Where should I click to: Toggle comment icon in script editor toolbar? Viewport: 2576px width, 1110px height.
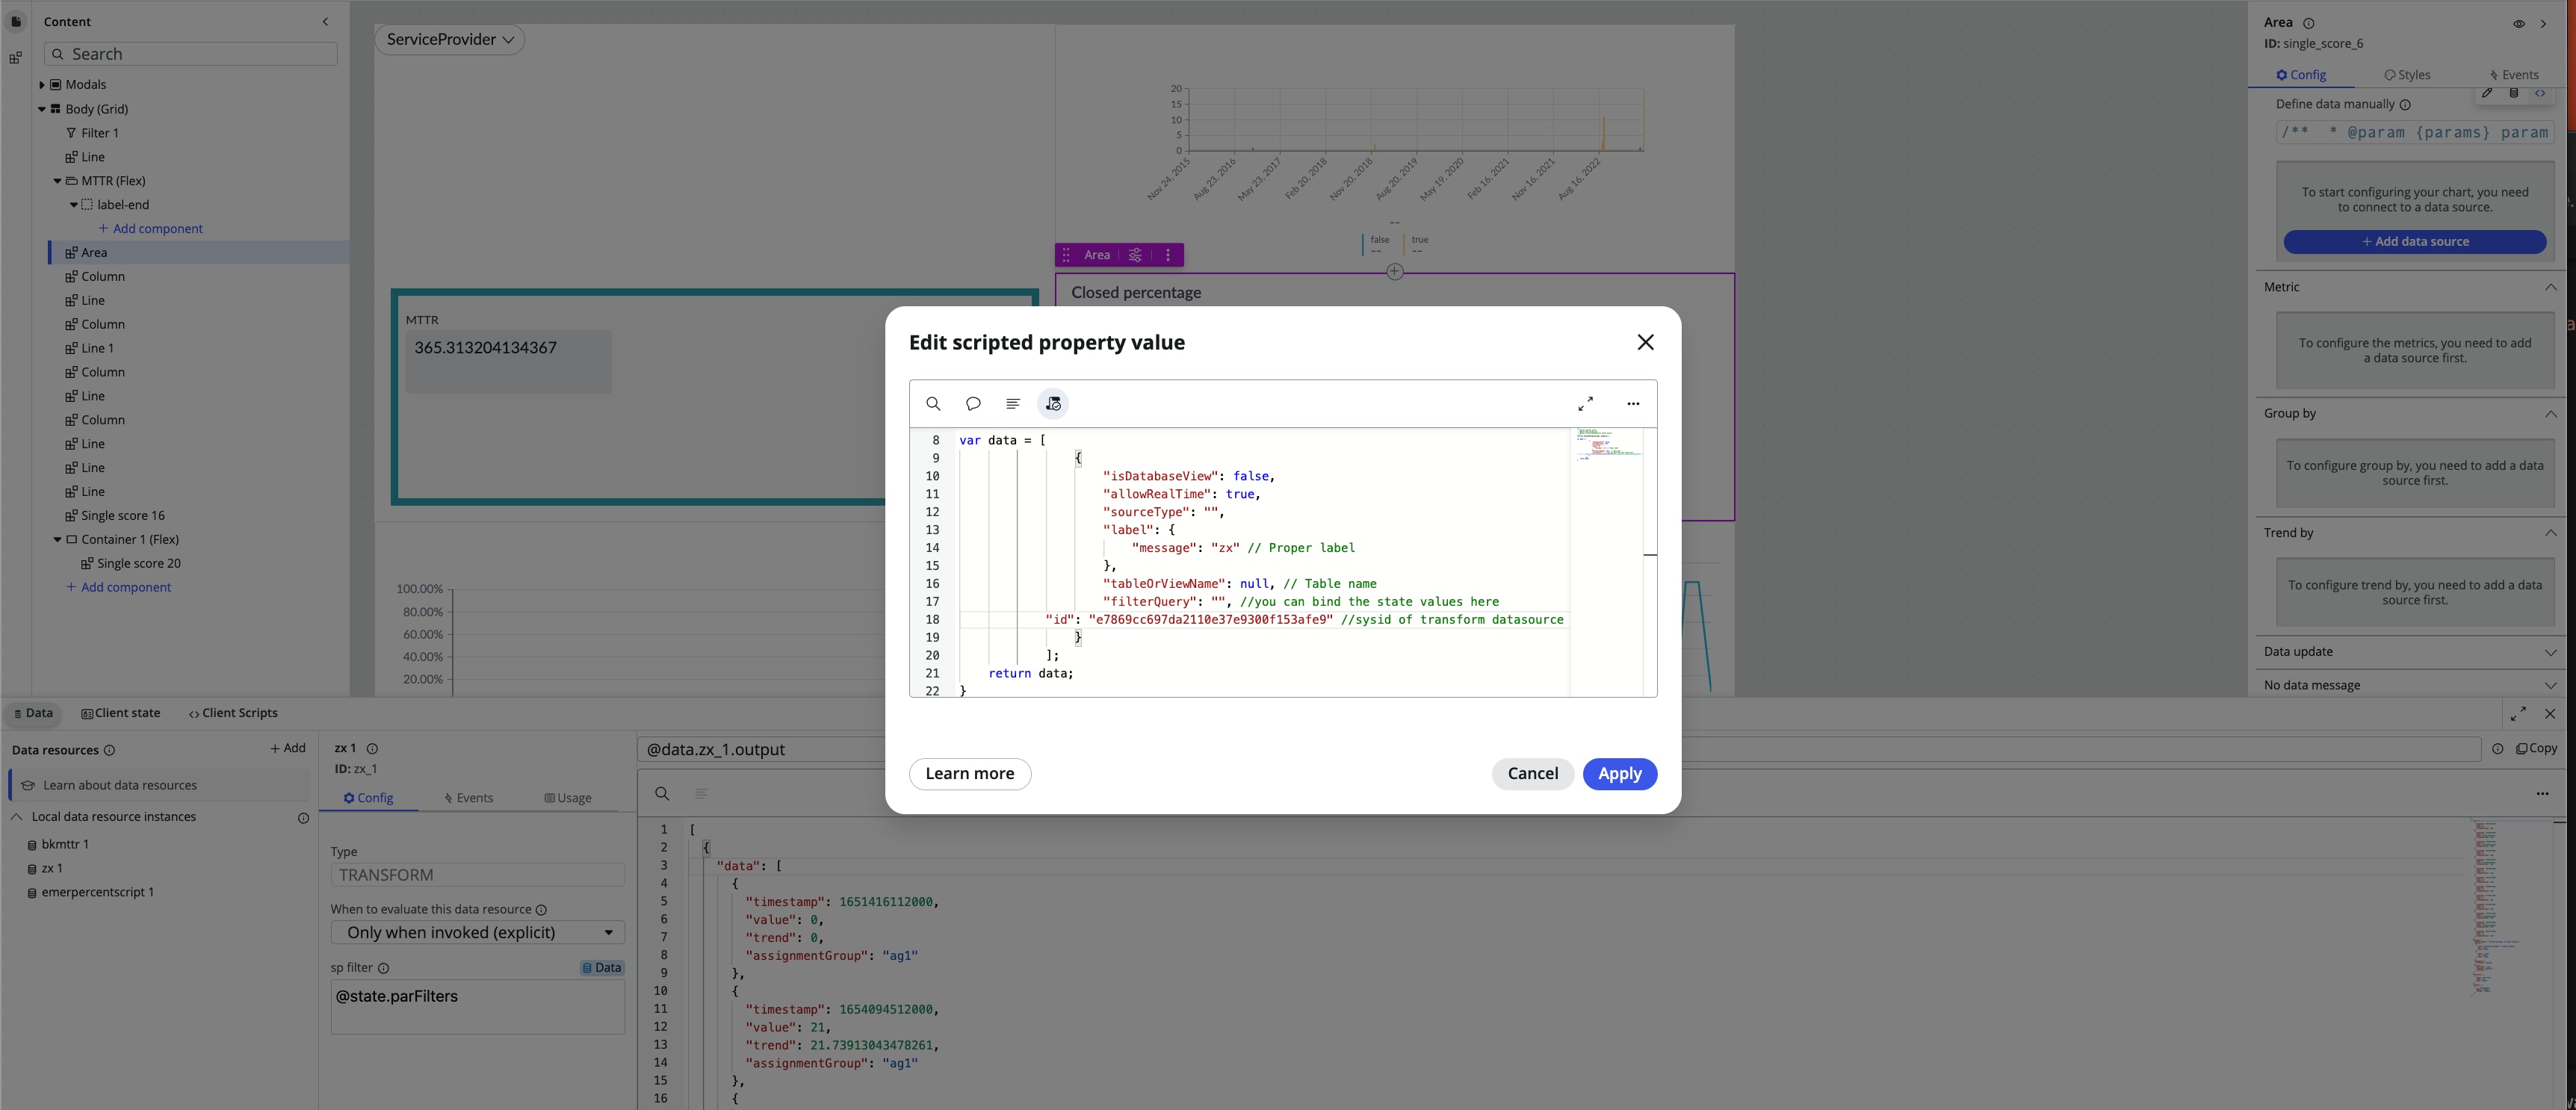[x=973, y=404]
